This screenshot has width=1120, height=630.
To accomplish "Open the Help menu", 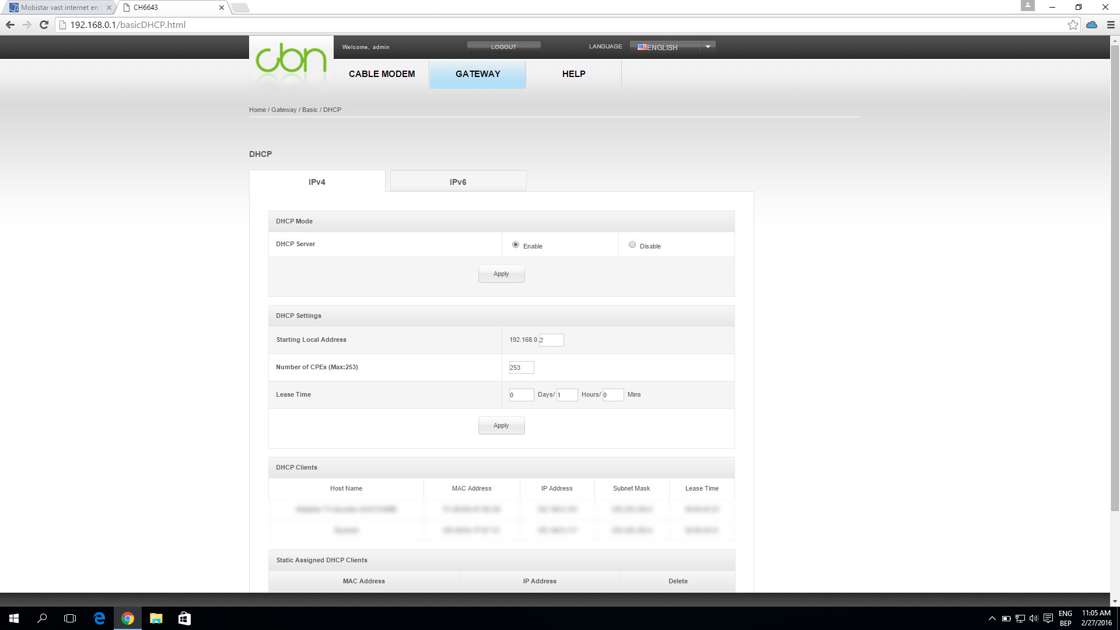I will pos(573,74).
